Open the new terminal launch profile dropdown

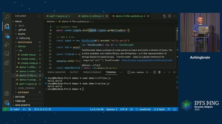click(150, 72)
